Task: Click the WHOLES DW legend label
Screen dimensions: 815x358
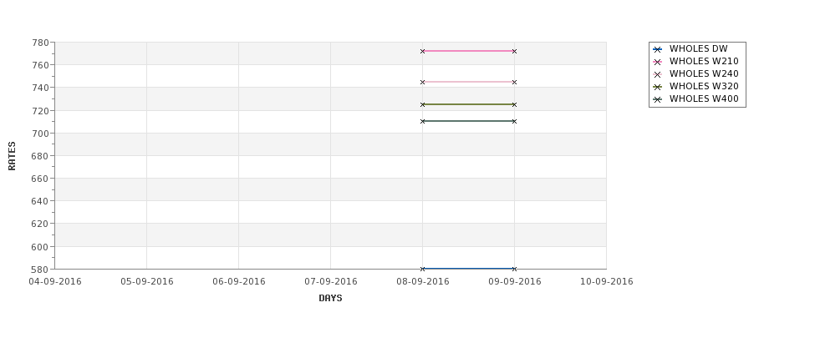Action: click(x=698, y=48)
